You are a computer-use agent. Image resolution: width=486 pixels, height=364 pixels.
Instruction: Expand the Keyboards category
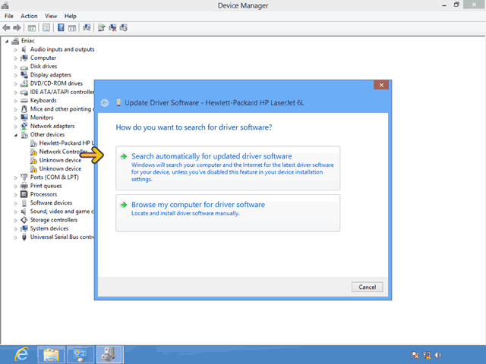pyautogui.click(x=16, y=101)
